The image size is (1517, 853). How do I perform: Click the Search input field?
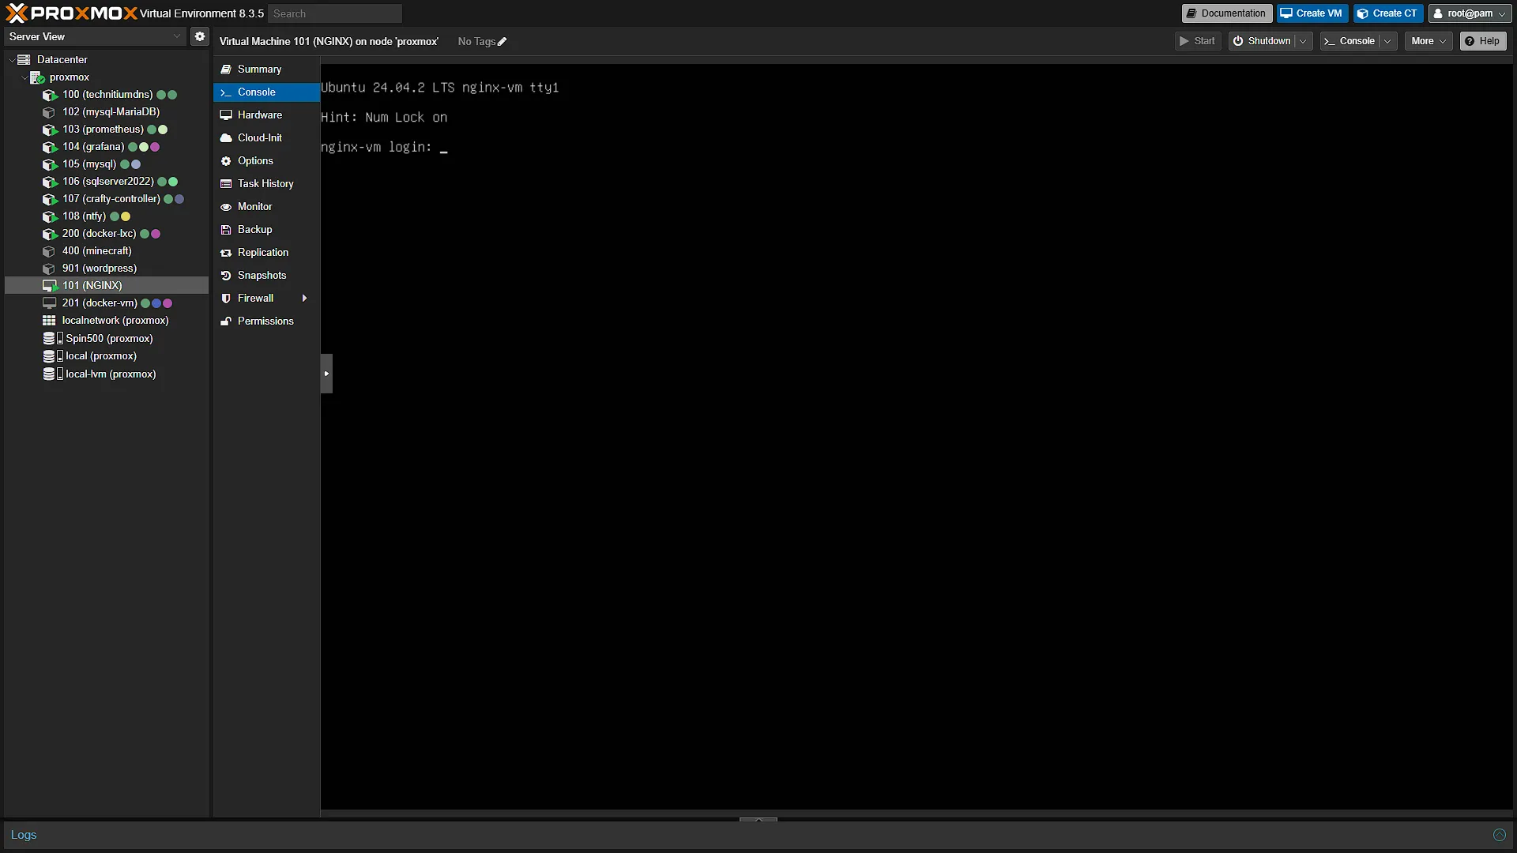[x=335, y=13]
